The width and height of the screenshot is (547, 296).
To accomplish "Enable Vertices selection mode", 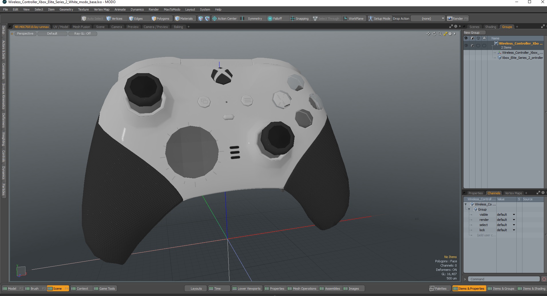I will pyautogui.click(x=114, y=19).
